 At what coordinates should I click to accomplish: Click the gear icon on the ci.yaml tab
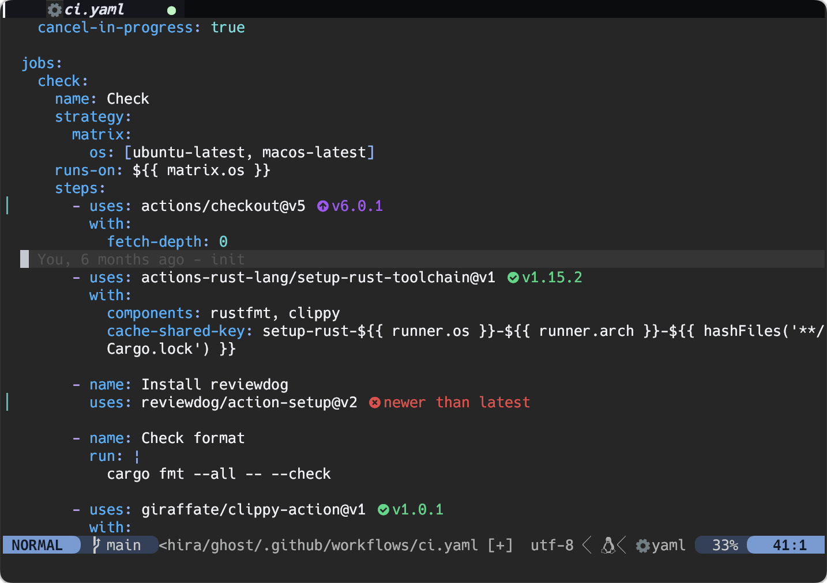pyautogui.click(x=55, y=10)
